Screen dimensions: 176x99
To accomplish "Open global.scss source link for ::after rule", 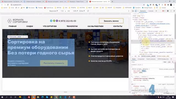I will point(169,77).
